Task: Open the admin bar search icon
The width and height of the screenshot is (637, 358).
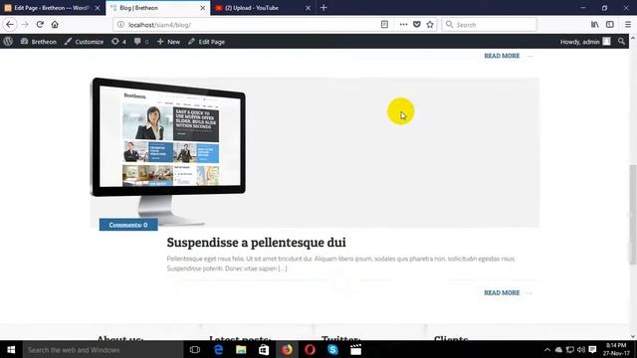Action: tap(621, 42)
